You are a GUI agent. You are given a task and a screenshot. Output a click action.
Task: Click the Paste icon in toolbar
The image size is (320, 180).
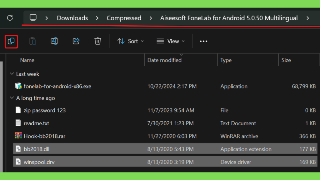(32, 41)
